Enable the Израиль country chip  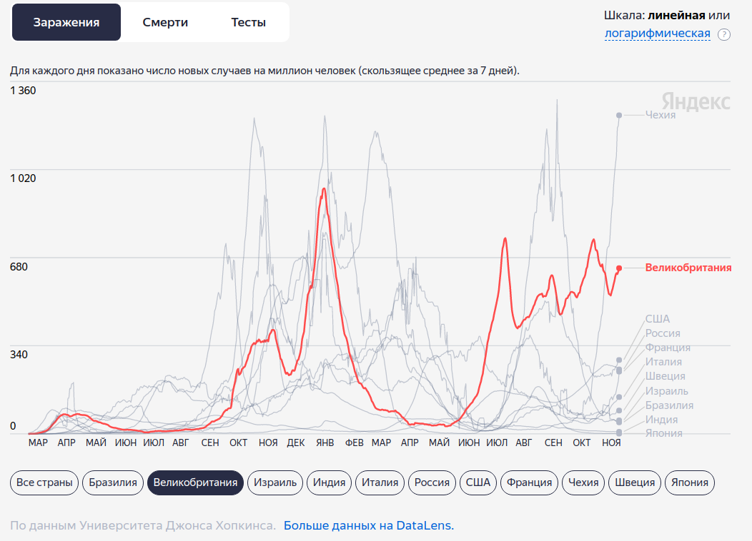point(275,482)
